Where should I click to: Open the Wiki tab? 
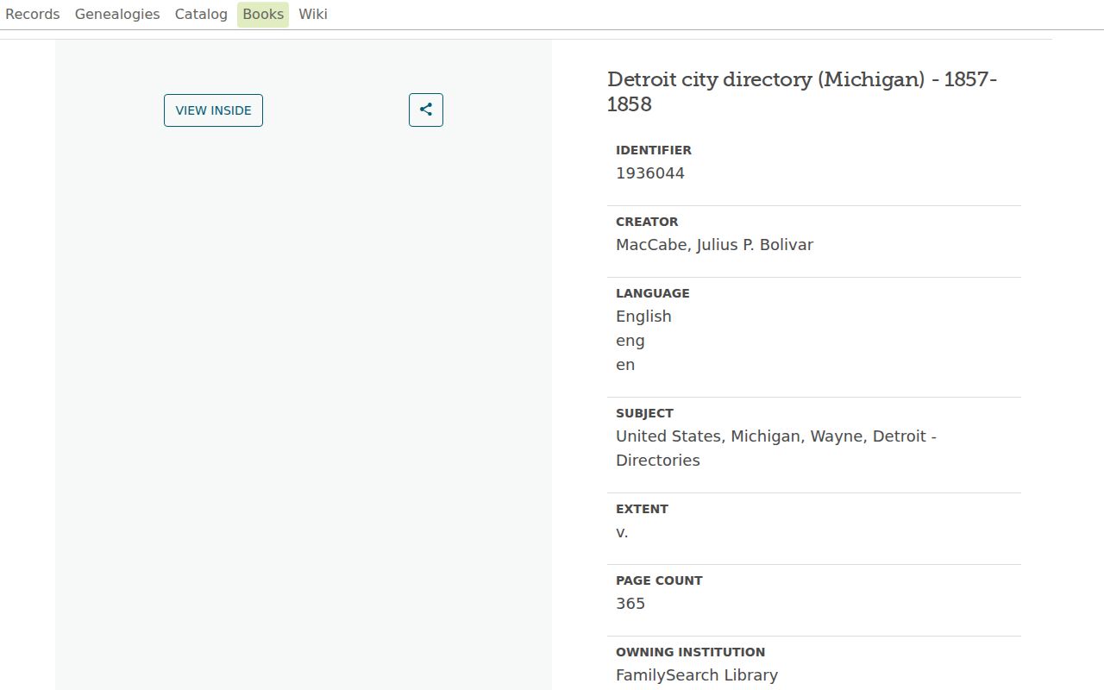tap(313, 14)
